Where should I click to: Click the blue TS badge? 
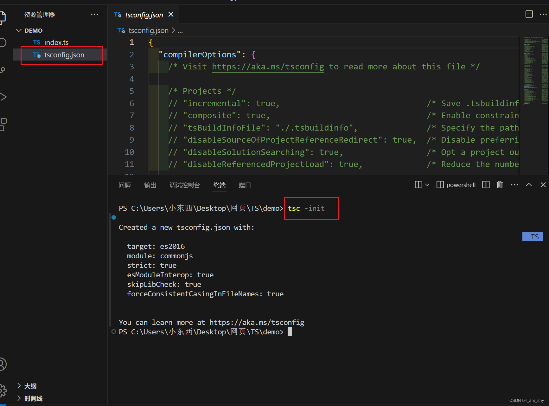click(532, 236)
